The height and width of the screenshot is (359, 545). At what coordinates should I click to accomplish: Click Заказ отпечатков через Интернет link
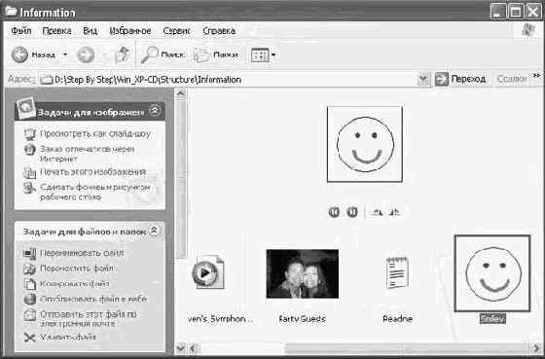coord(88,154)
